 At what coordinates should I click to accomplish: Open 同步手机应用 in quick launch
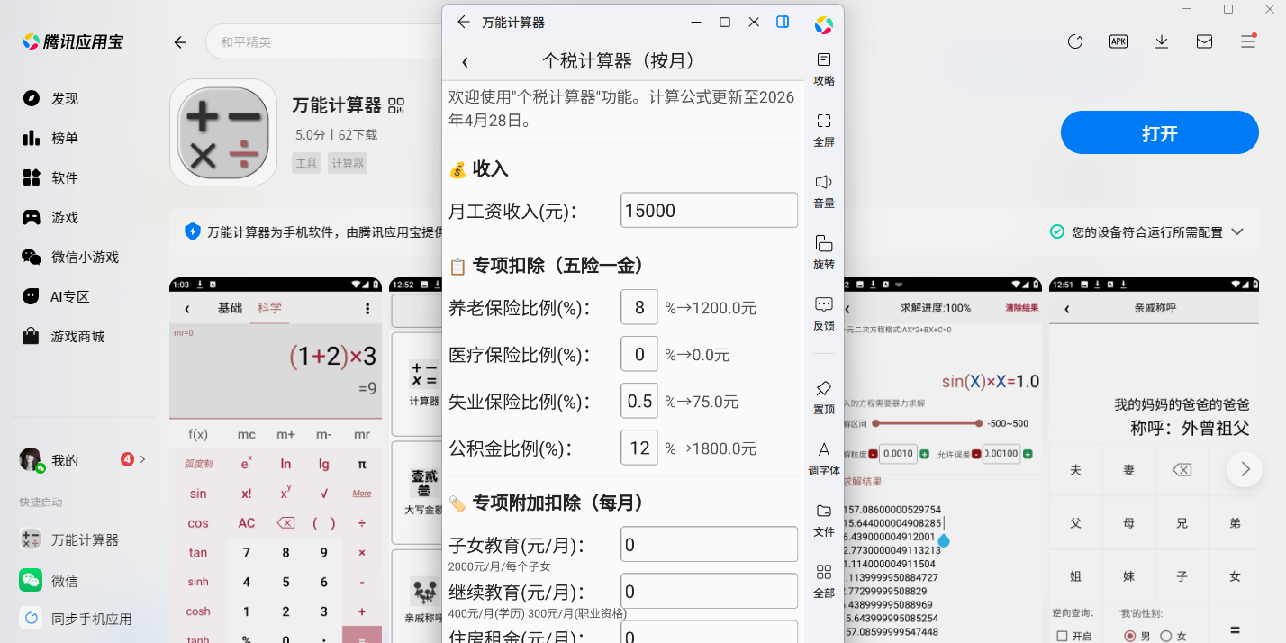[76, 619]
